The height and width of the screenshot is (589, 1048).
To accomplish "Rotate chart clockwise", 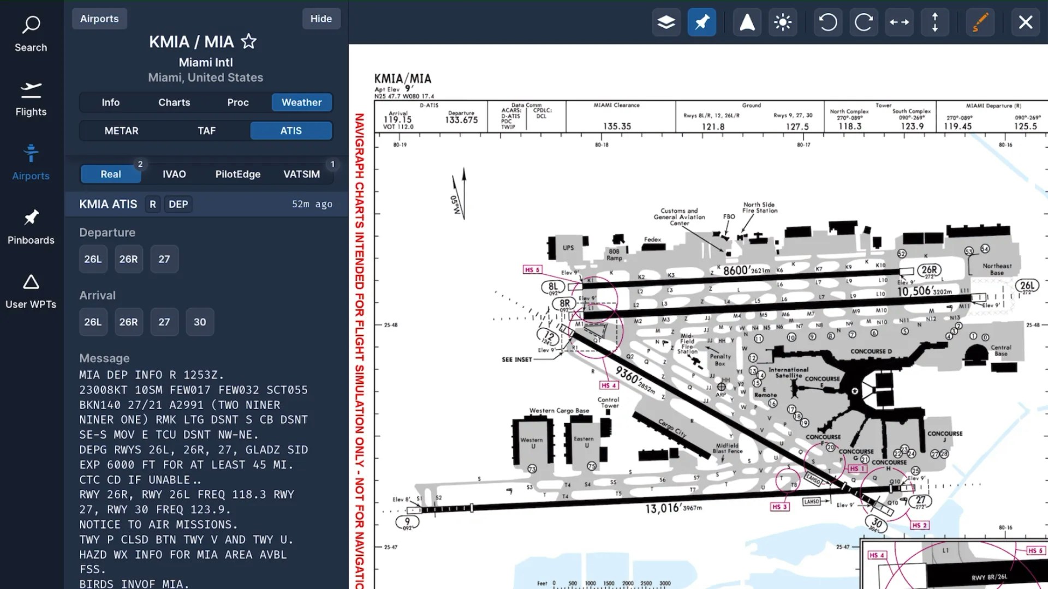I will tap(864, 22).
